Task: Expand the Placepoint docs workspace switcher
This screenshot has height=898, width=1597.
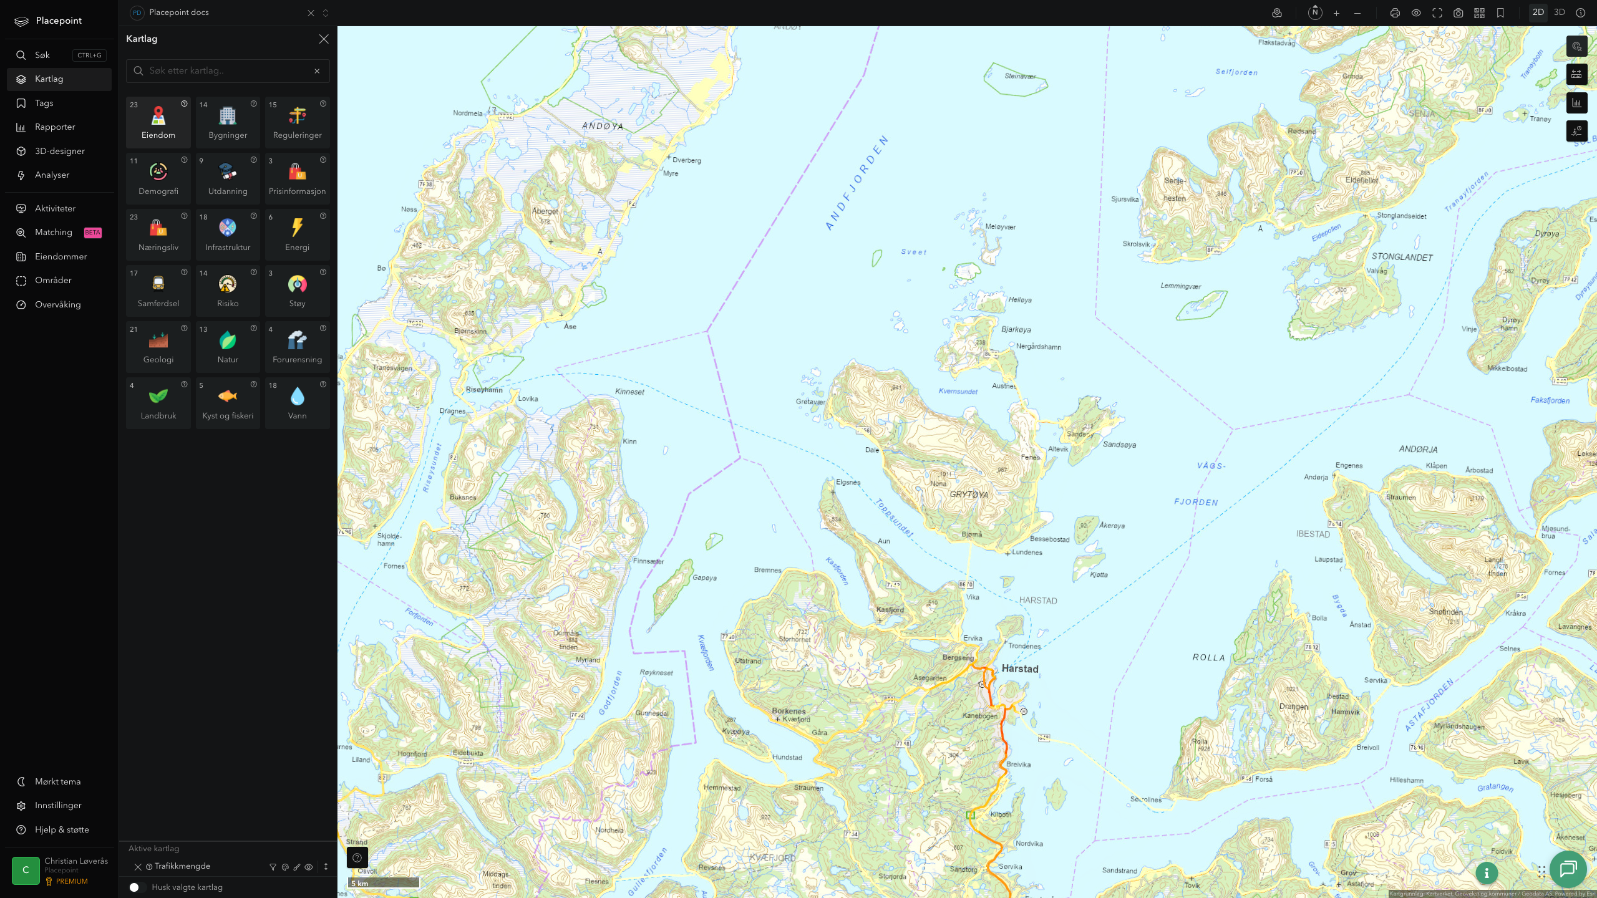Action: pyautogui.click(x=326, y=13)
